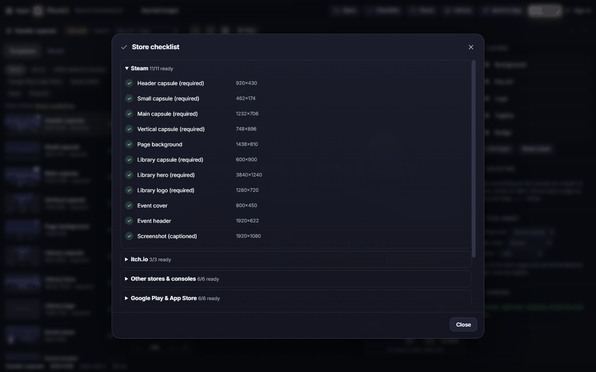596x372 pixels.
Task: Click the Close button in the dialog footer
Action: (x=464, y=324)
